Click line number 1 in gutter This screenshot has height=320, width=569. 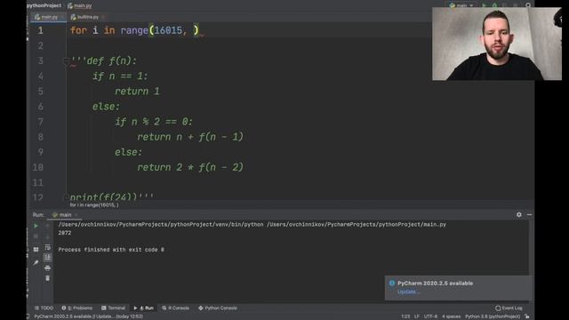tap(40, 30)
